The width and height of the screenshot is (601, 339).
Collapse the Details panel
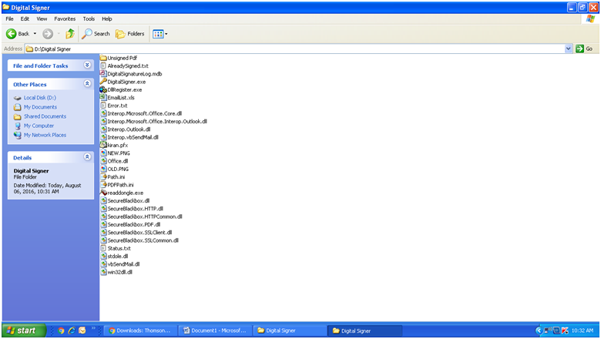click(x=87, y=156)
